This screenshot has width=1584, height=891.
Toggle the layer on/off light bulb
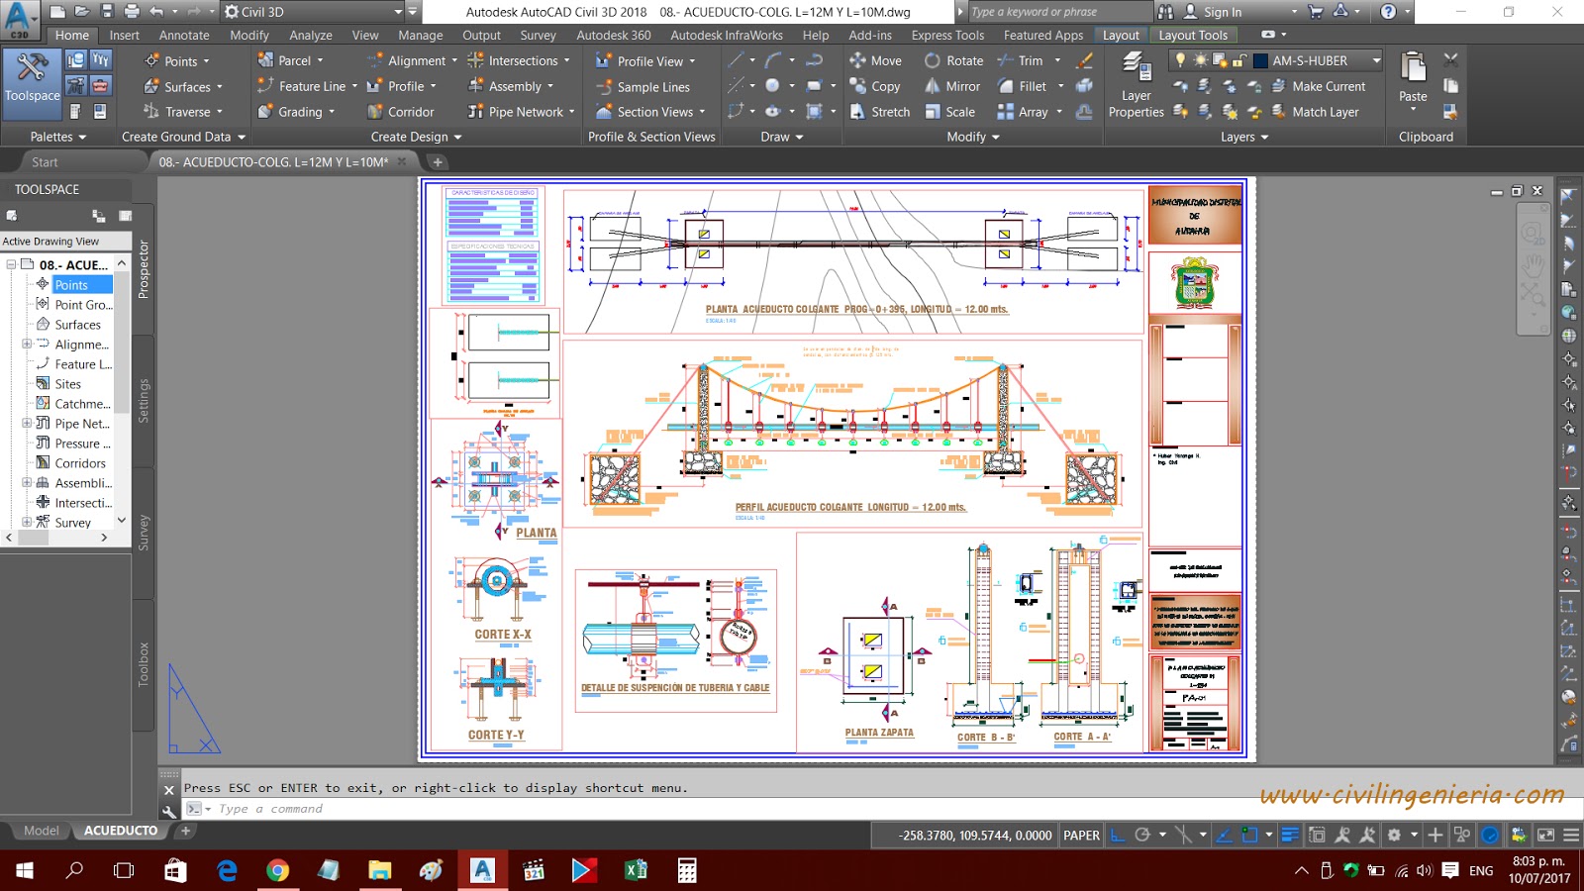tap(1179, 60)
